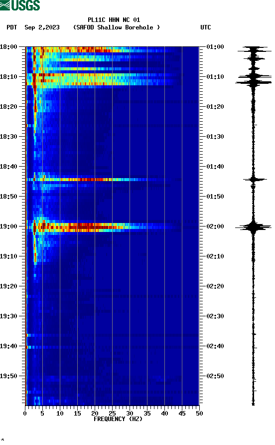
Task: Click the seismogram burst near 01:44 UTC
Action: pos(254,180)
